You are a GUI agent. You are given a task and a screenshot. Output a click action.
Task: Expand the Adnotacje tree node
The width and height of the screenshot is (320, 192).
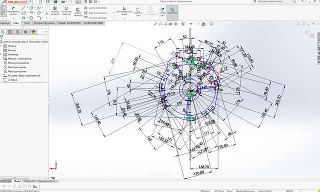tap(1, 54)
